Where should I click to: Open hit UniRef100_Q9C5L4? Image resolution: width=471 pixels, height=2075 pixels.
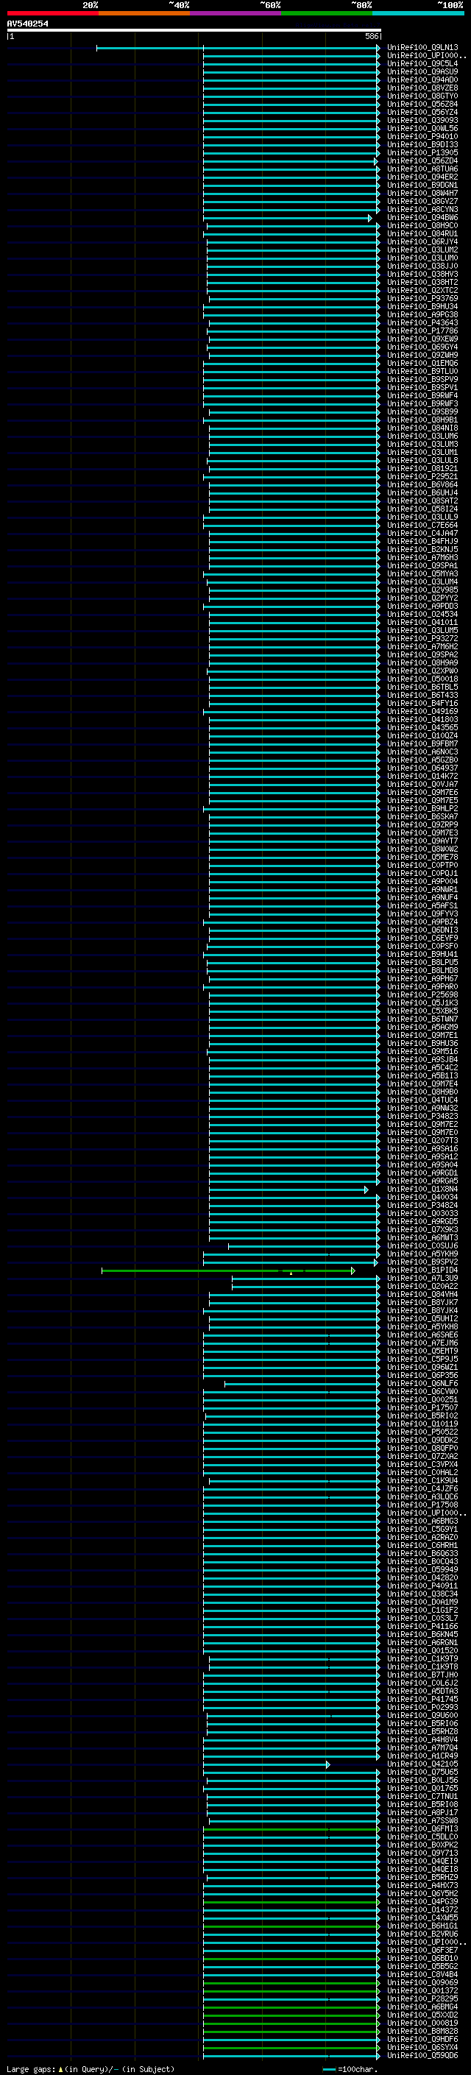coord(422,63)
